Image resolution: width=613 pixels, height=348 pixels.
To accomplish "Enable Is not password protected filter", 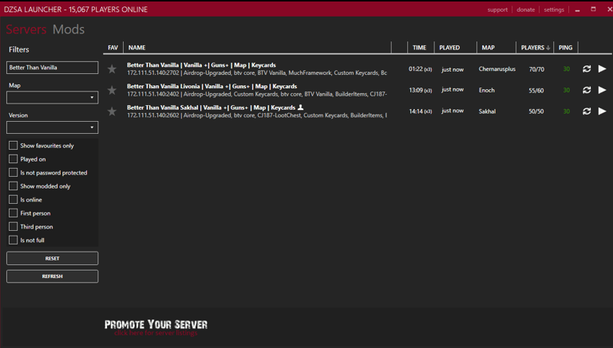I will point(14,173).
